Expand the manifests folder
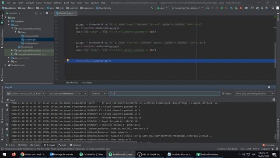This screenshot has width=280, height=158. pyautogui.click(x=9, y=22)
